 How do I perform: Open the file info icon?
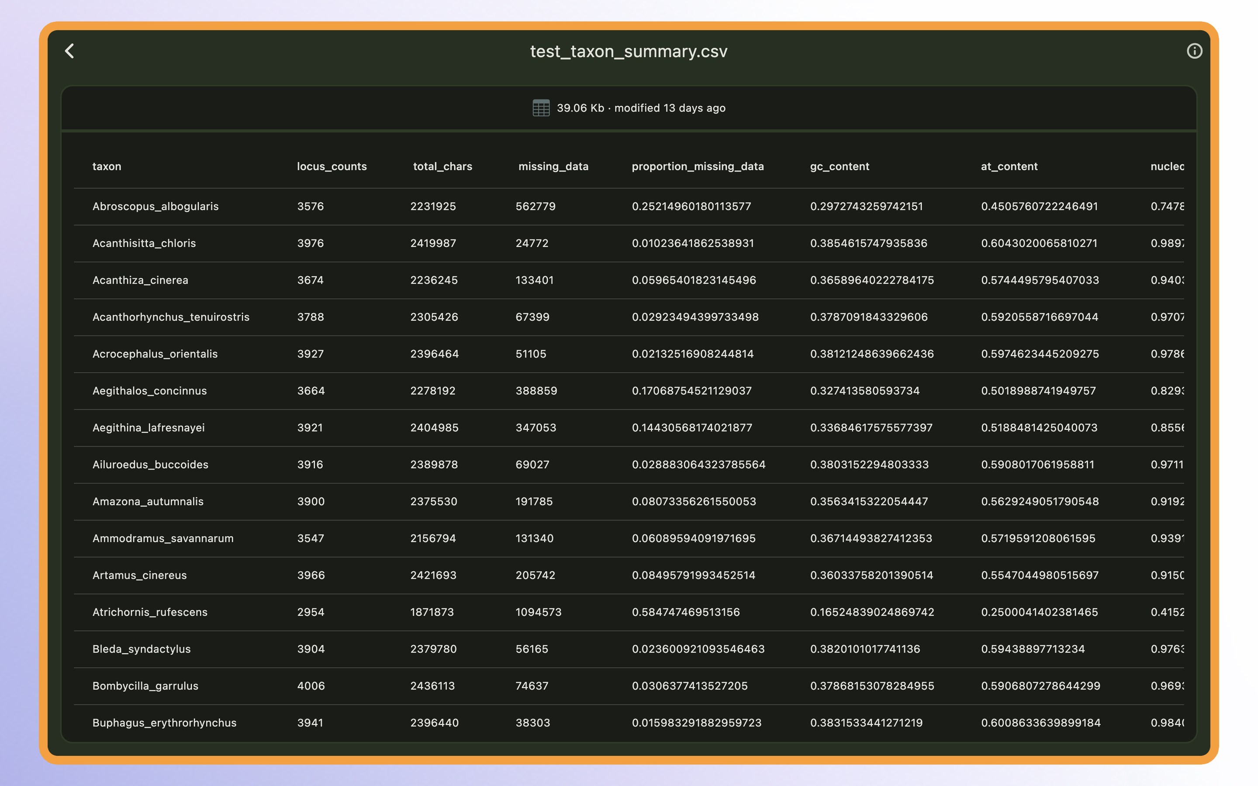tap(1194, 51)
